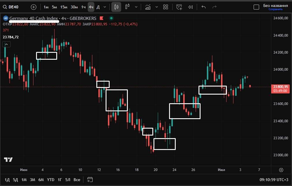Set range to 5Л
292x186 pixels.
tap(68, 180)
